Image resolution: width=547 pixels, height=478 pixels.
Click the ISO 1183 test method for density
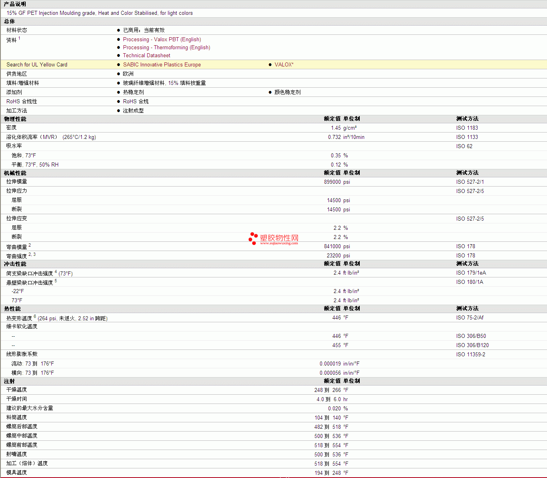[467, 128]
